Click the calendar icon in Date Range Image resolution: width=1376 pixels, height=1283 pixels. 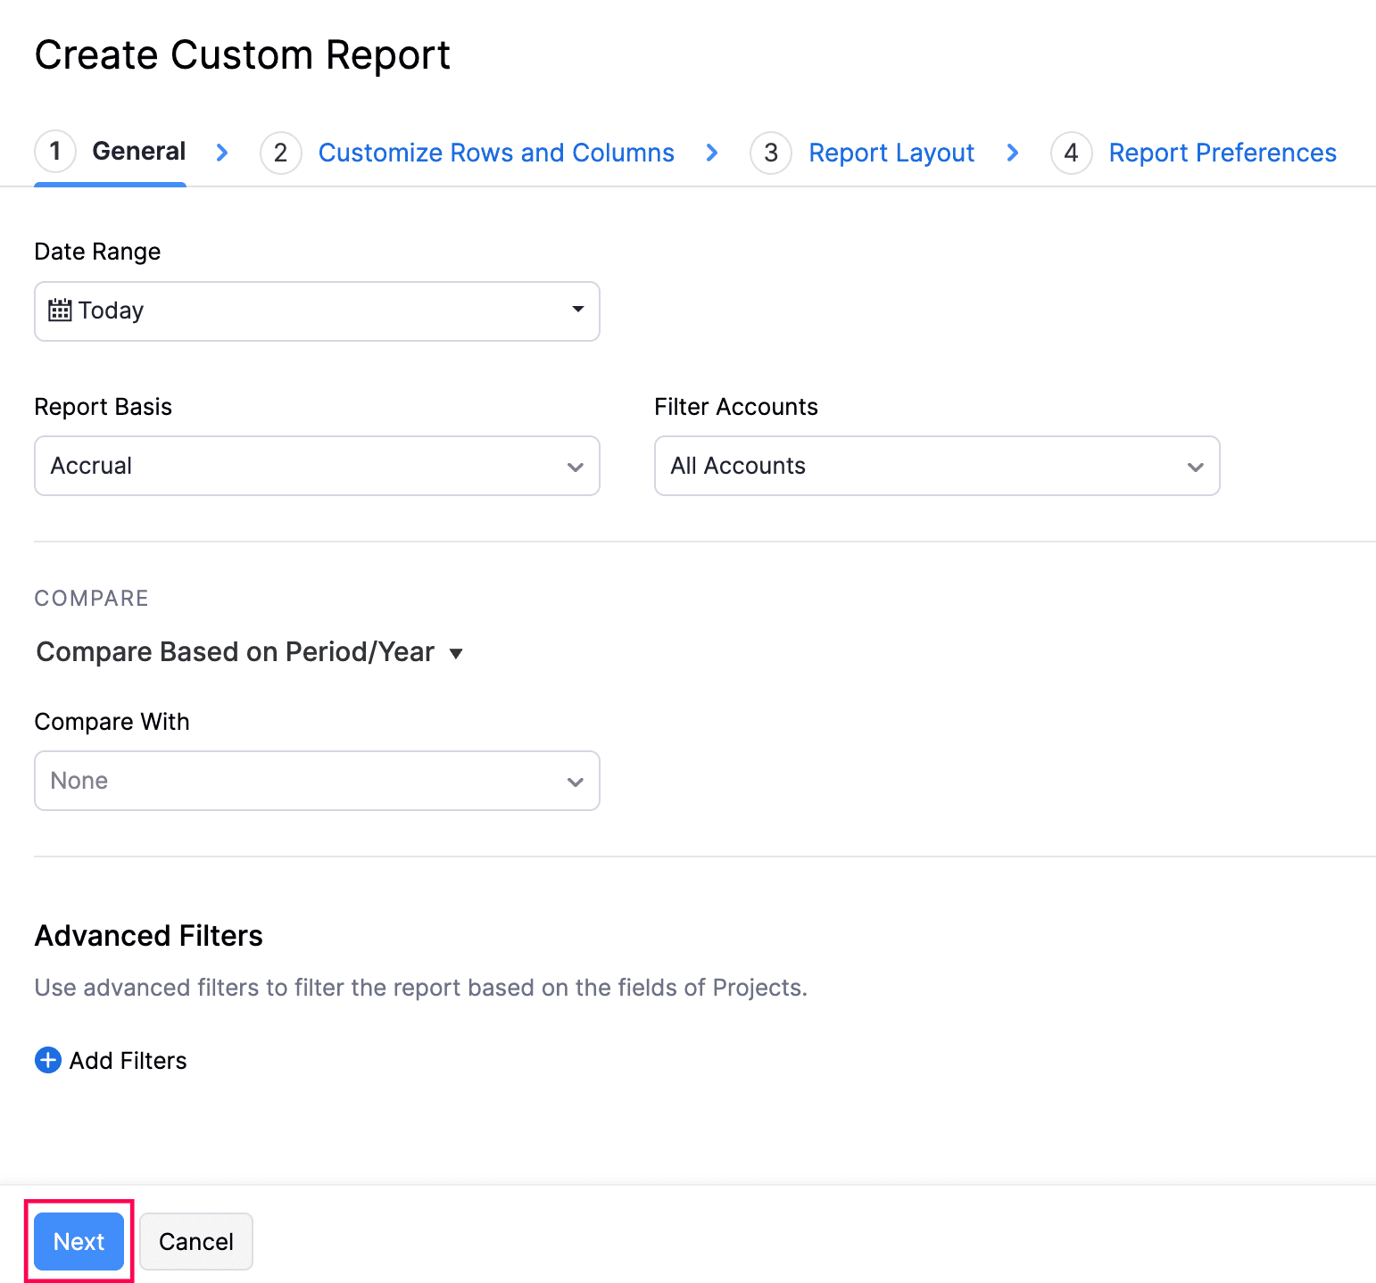tap(60, 310)
